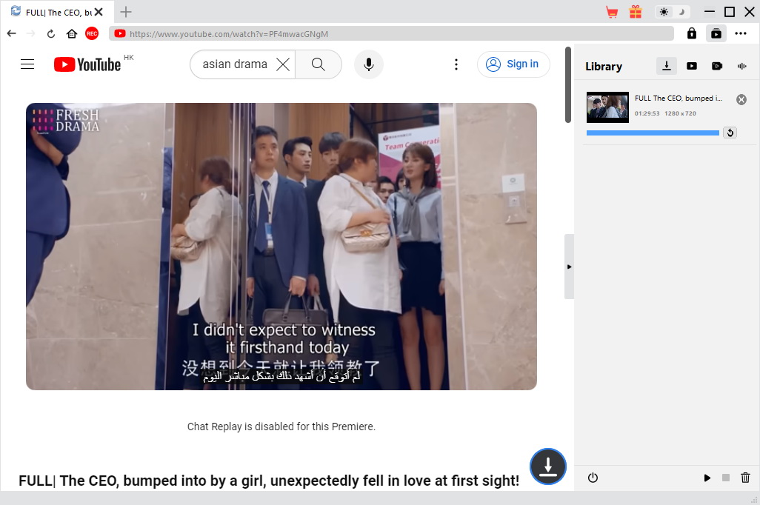The width and height of the screenshot is (760, 505).
Task: Go forward using the forward arrow
Action: point(30,33)
